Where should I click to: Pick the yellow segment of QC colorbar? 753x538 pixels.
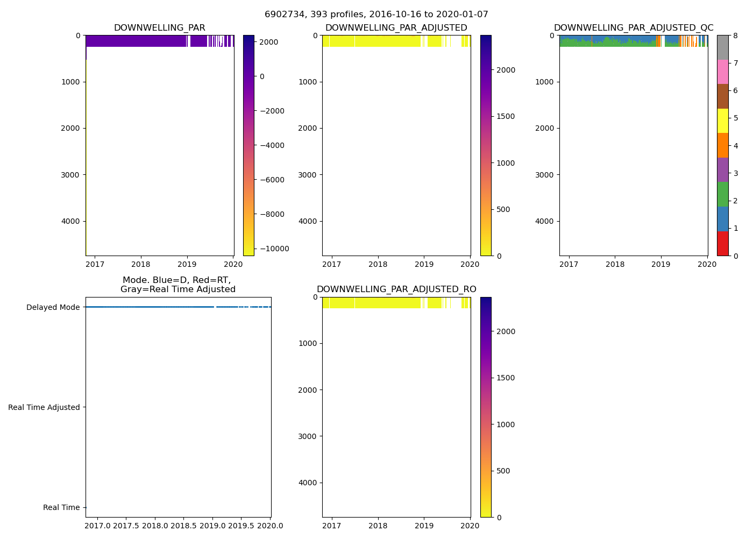(x=722, y=121)
